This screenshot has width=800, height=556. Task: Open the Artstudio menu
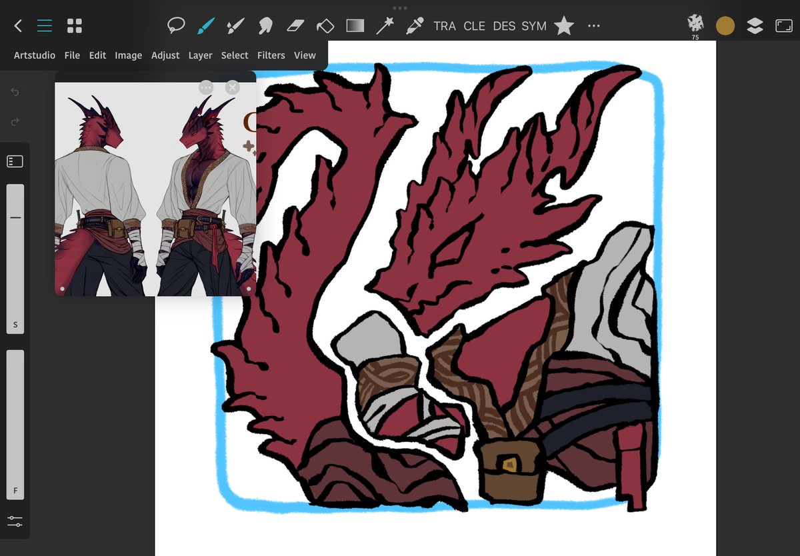35,55
